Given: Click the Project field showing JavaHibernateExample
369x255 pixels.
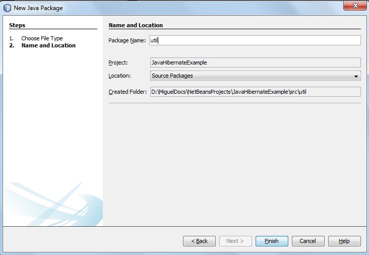Looking at the screenshot, I should [x=256, y=62].
